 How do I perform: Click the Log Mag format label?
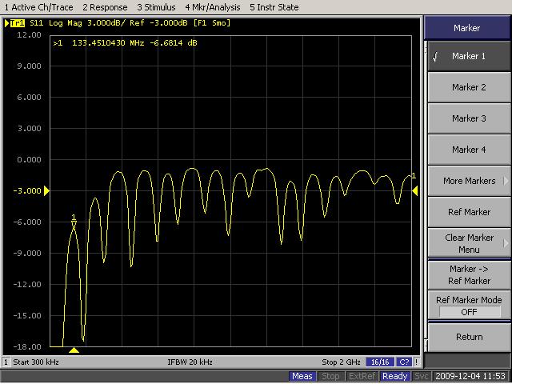pyautogui.click(x=66, y=23)
